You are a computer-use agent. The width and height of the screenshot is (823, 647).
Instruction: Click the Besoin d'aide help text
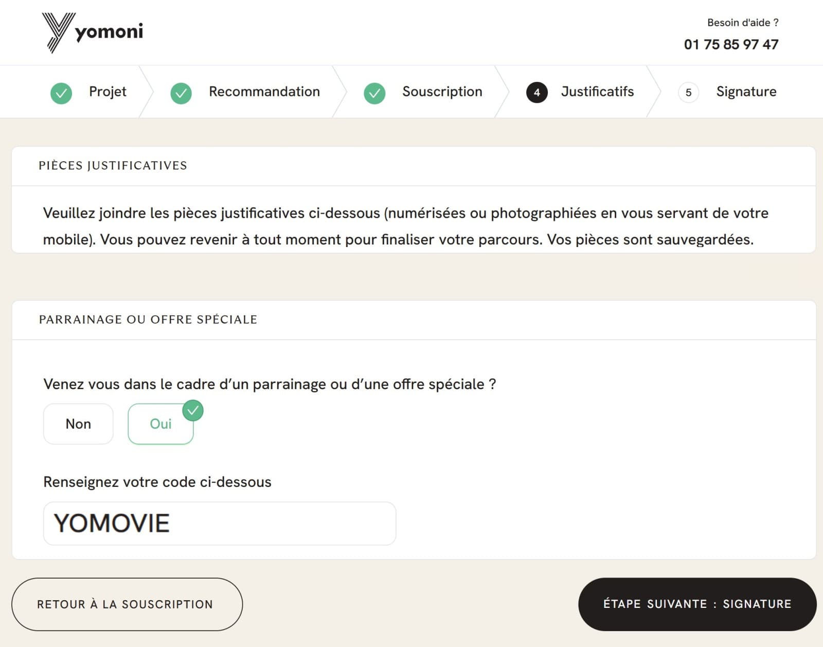(x=742, y=22)
